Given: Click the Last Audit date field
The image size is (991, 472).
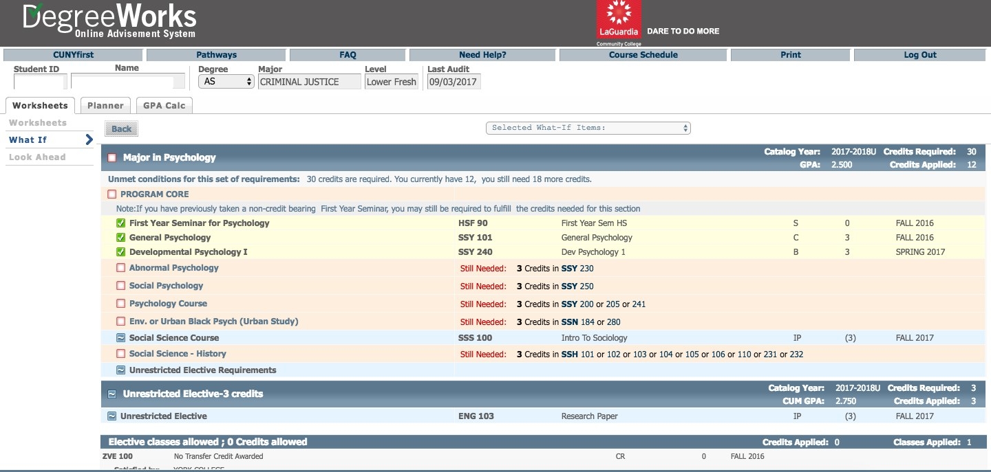Looking at the screenshot, I should pyautogui.click(x=454, y=82).
